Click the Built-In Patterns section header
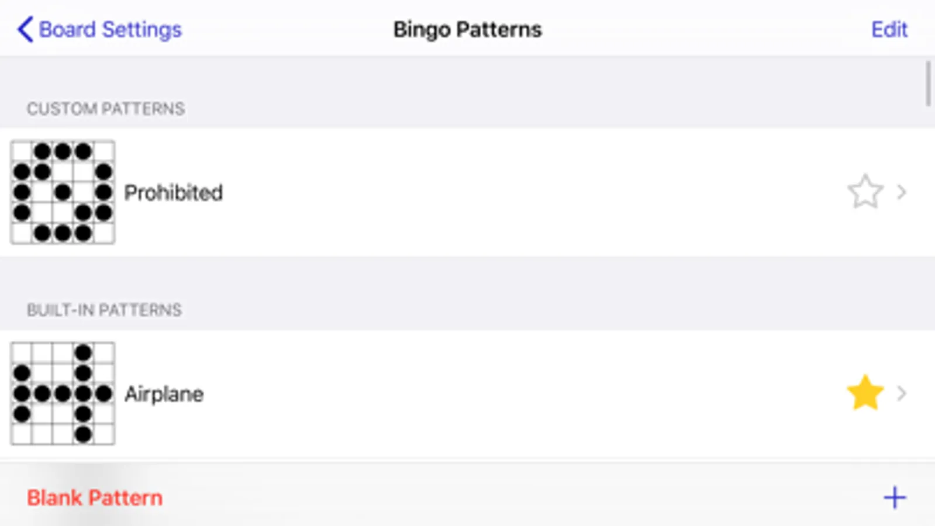This screenshot has width=935, height=526. (x=104, y=310)
